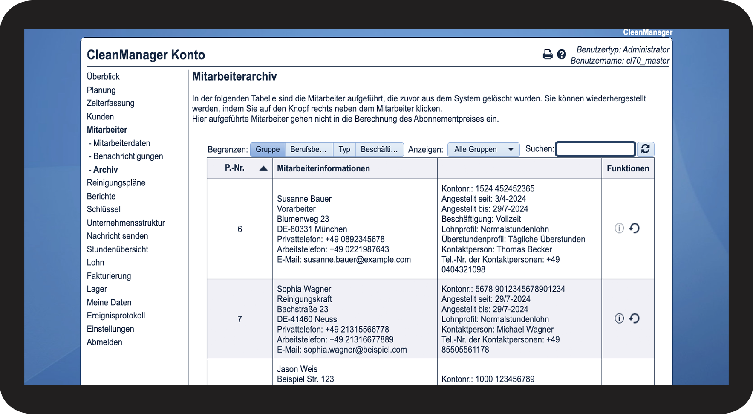Image resolution: width=753 pixels, height=414 pixels.
Task: Show info icon for Sophia Wagner
Action: click(x=619, y=318)
